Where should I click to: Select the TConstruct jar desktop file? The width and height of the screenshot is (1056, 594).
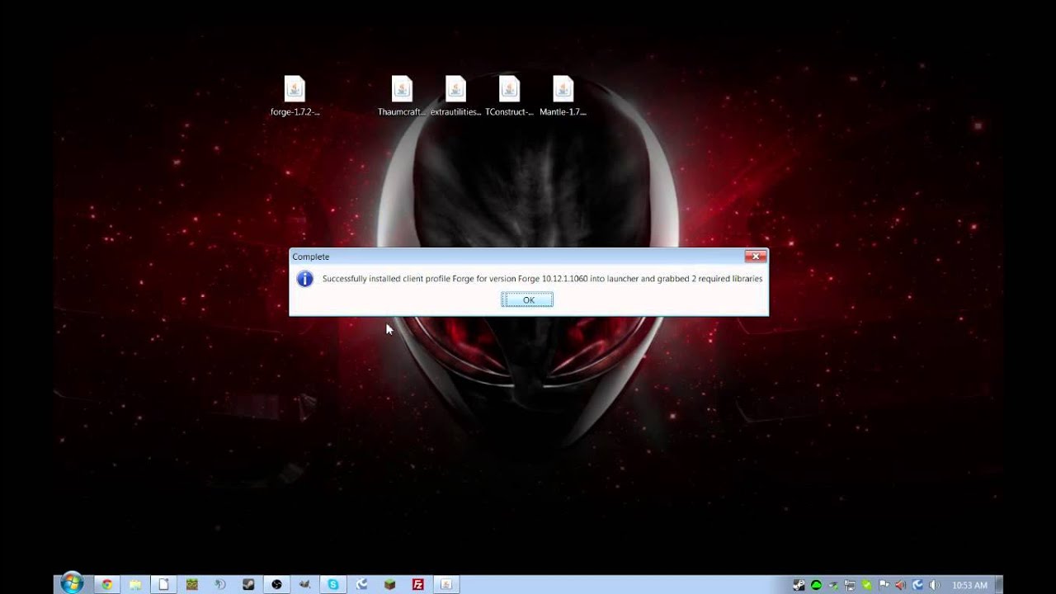click(x=509, y=97)
